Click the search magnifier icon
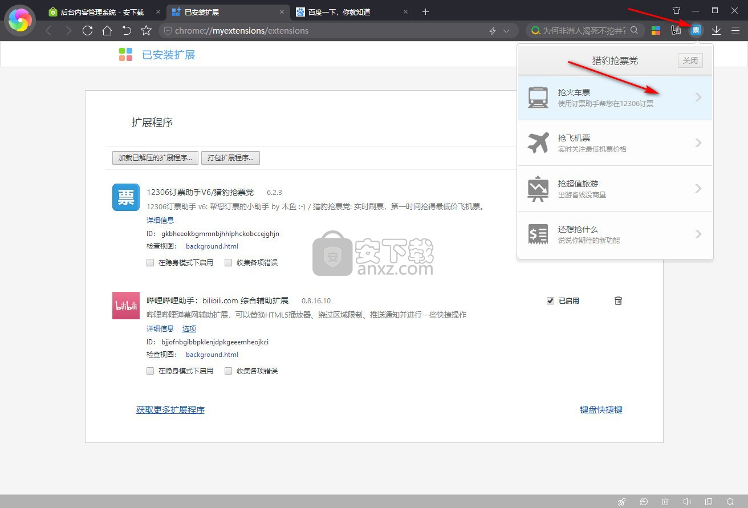This screenshot has width=748, height=508. pos(635,31)
